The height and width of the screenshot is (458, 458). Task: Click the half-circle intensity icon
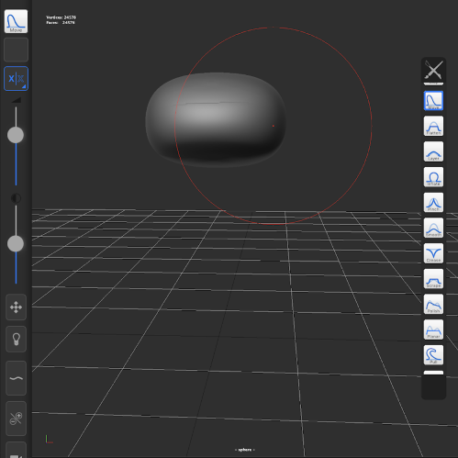tap(16, 198)
